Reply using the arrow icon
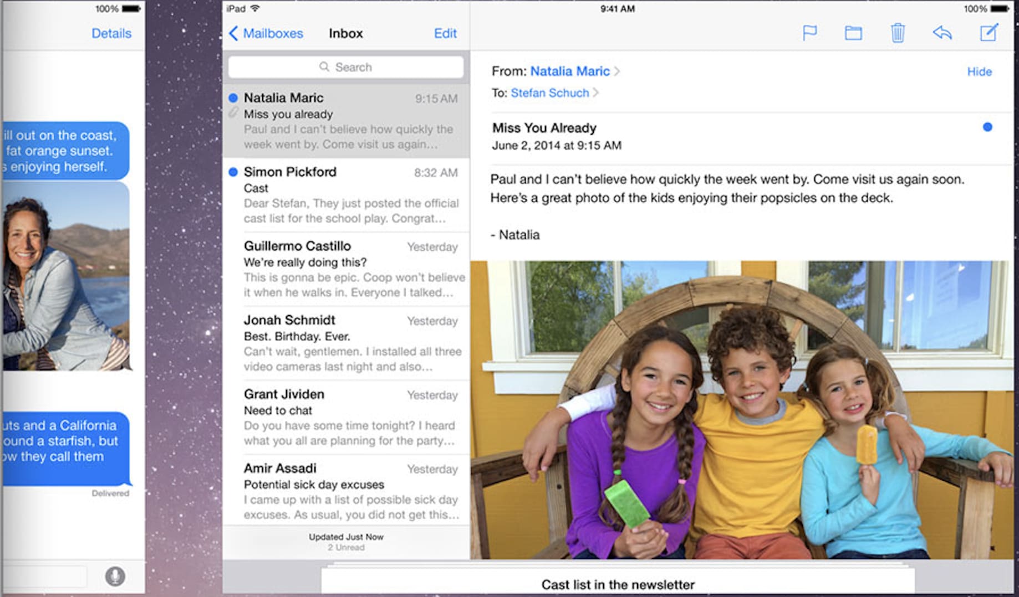 [942, 33]
